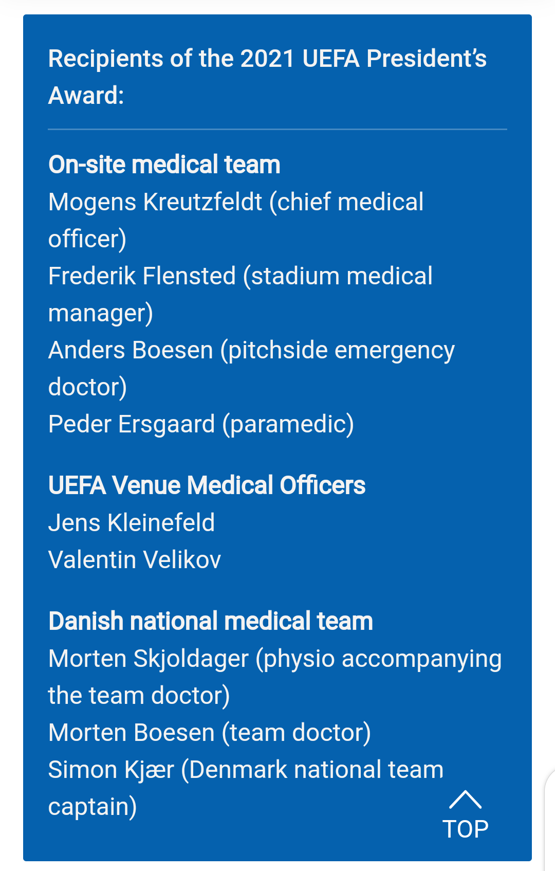555x871 pixels.
Task: Select the word 'officer)' under Mogens Kreutzfeldt
Action: click(x=87, y=239)
